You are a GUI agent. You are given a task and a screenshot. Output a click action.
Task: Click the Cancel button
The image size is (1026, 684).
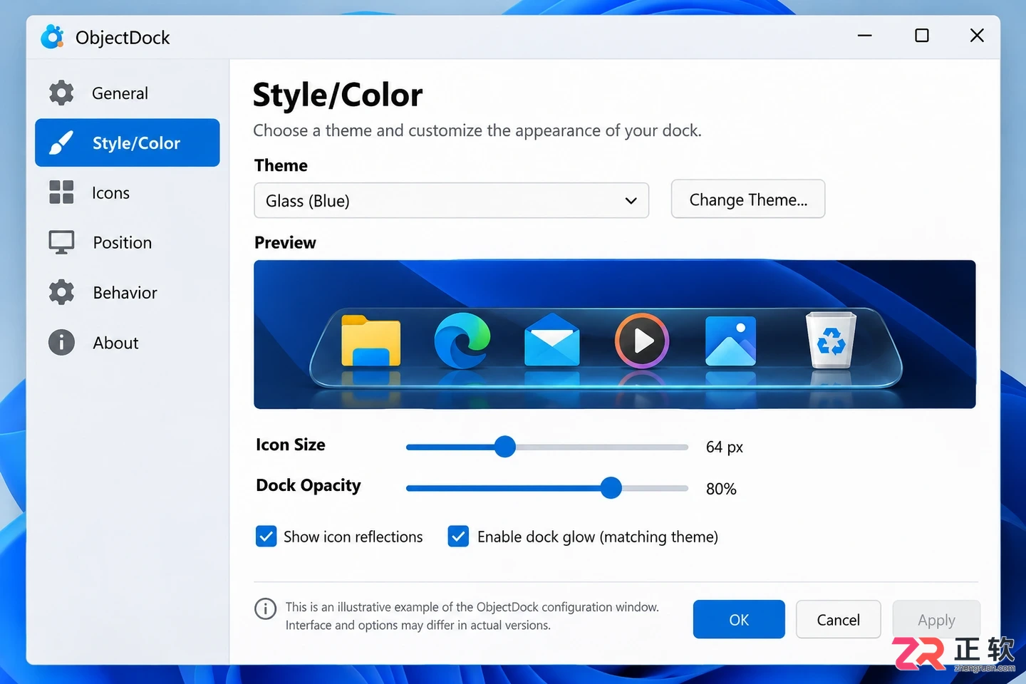click(x=838, y=619)
